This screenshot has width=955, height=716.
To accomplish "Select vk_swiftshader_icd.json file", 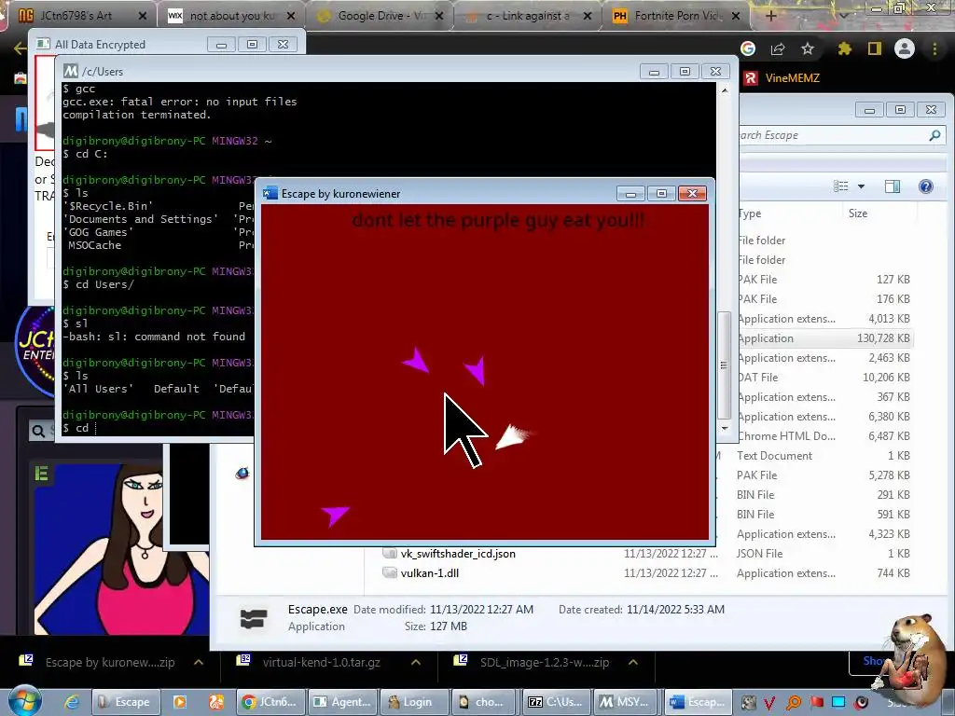I will (458, 554).
